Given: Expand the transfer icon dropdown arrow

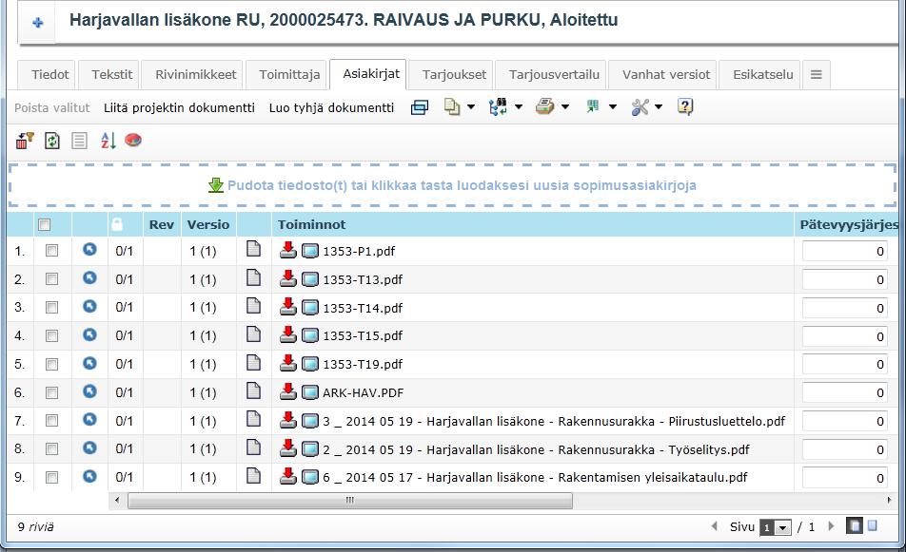Looking at the screenshot, I should pos(519,106).
